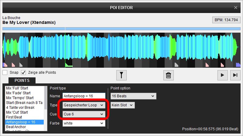Click the song position progress bar
Viewport: 243px width, 136px height.
[x=121, y=29]
